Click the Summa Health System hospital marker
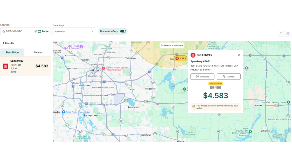Screen dimensions: 292x164 (103, 68)
